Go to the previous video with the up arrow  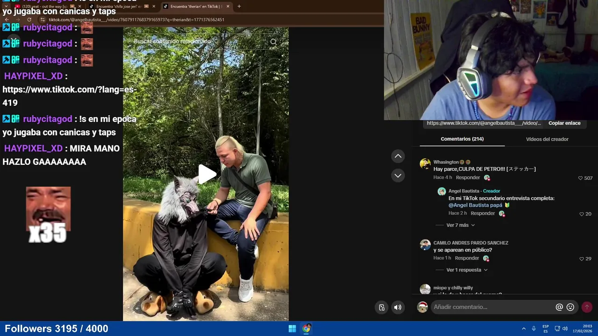(x=398, y=156)
